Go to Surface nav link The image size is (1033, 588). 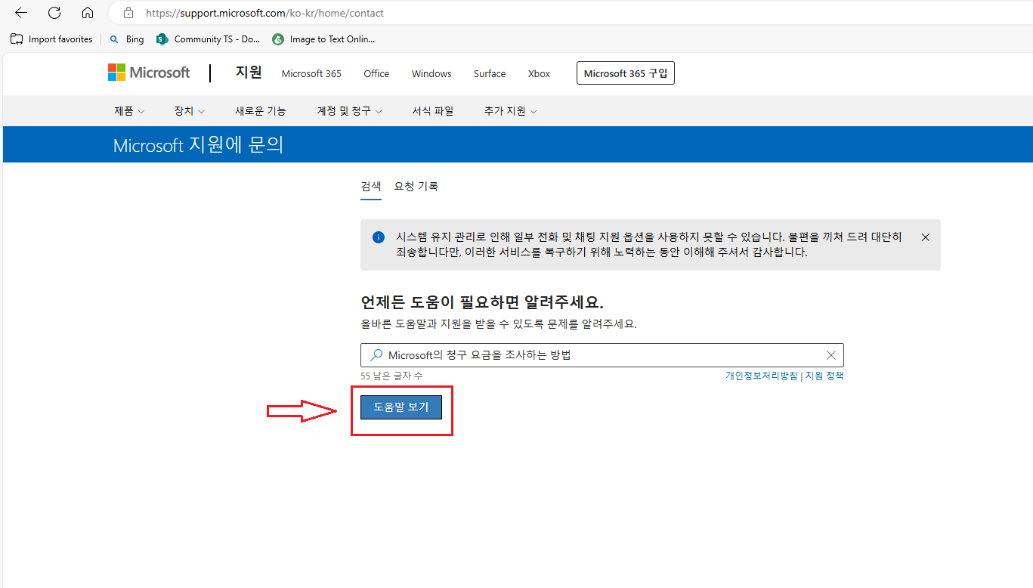[x=490, y=73]
